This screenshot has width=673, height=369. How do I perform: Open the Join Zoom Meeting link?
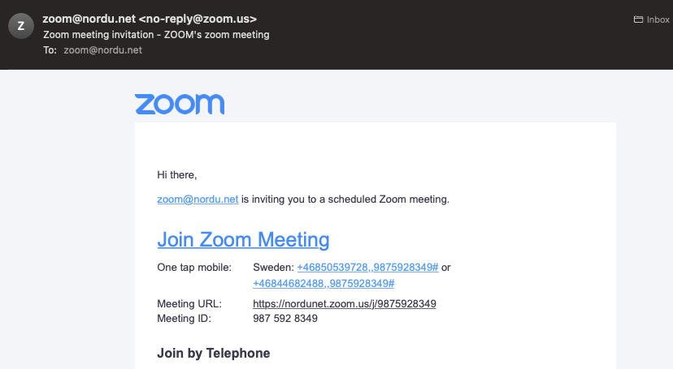point(243,240)
